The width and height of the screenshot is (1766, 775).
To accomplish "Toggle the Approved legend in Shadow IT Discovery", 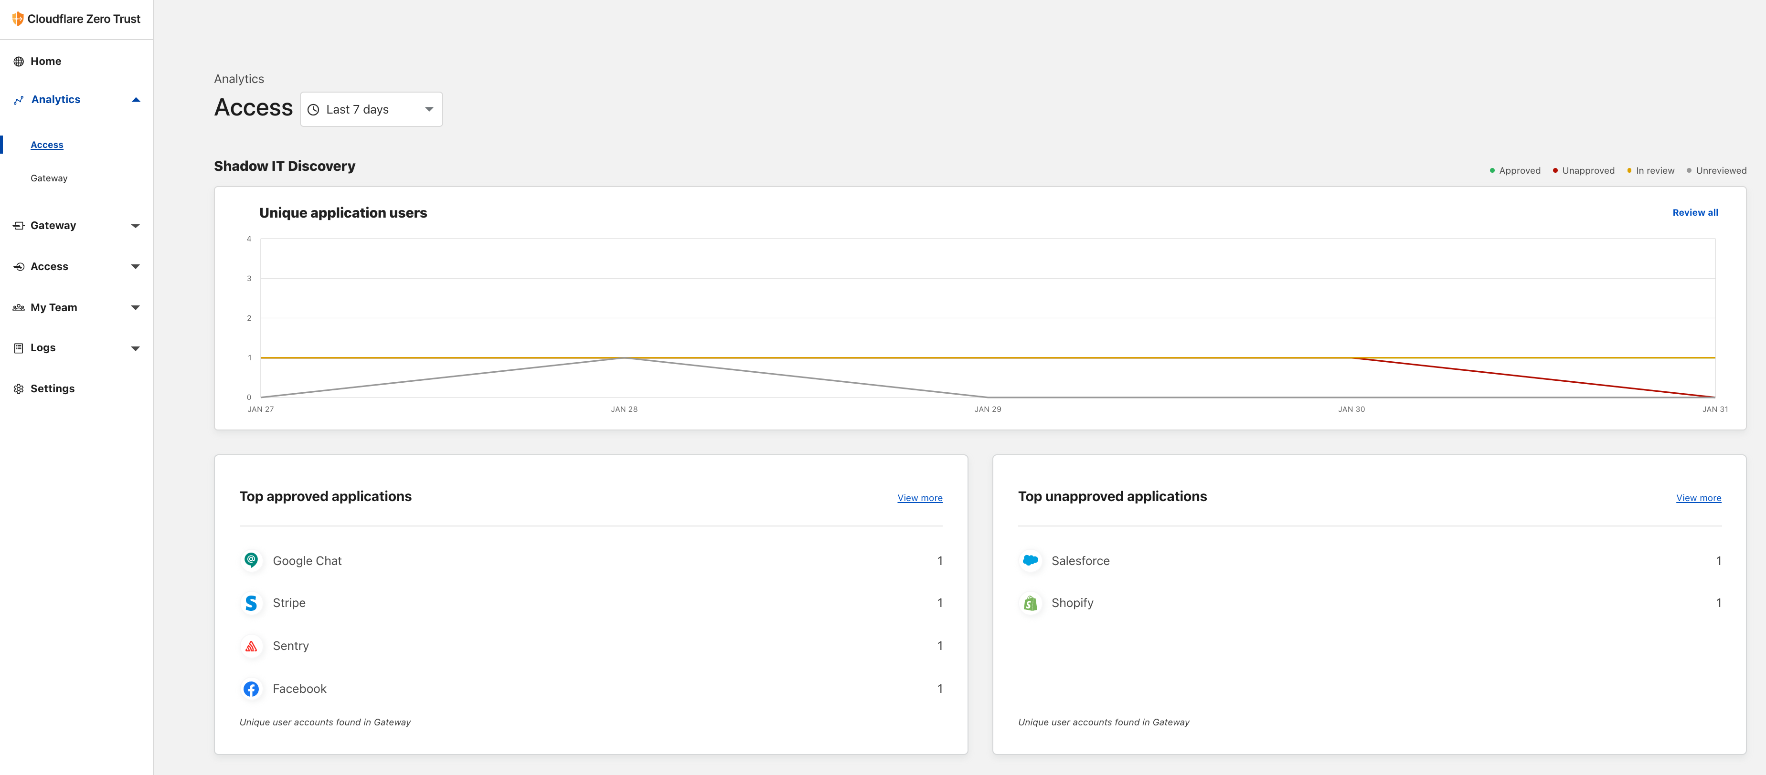I will (1515, 170).
